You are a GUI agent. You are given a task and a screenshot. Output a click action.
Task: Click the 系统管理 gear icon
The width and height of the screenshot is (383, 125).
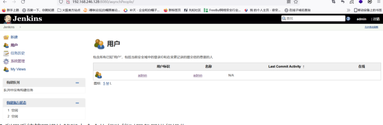6,61
